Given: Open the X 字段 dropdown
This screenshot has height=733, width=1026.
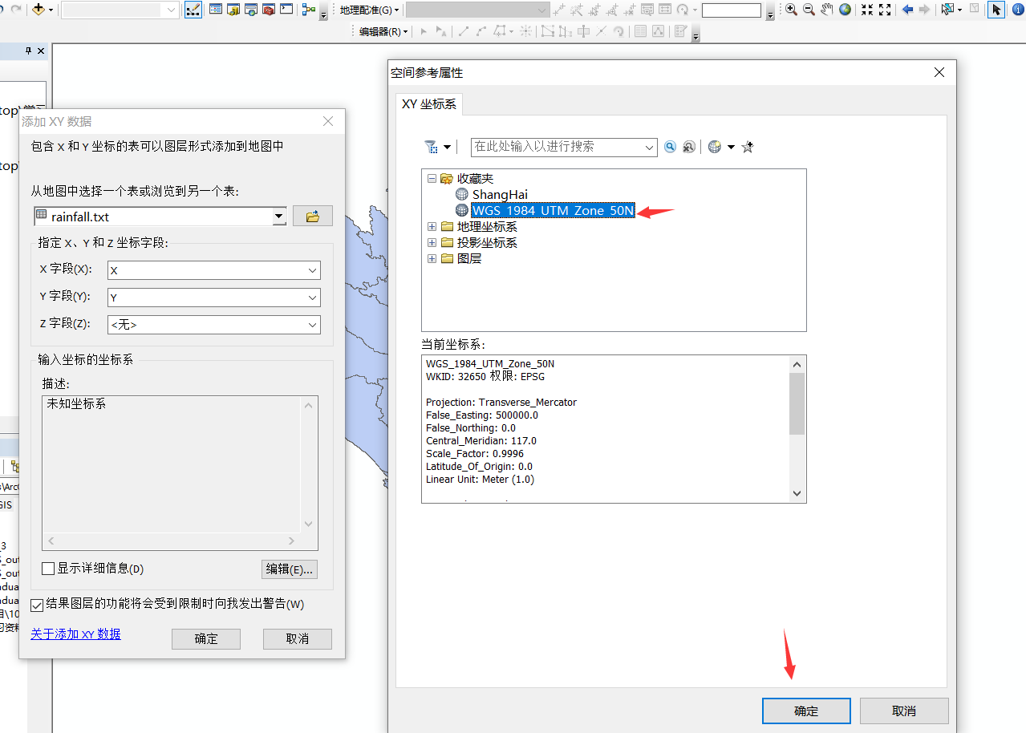Looking at the screenshot, I should coord(313,270).
